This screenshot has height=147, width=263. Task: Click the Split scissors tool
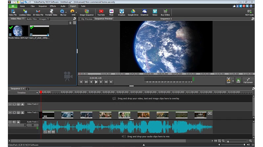point(228,80)
